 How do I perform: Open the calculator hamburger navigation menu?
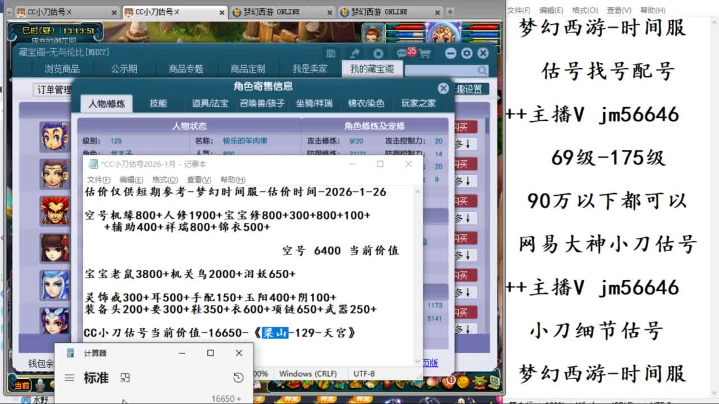click(69, 378)
